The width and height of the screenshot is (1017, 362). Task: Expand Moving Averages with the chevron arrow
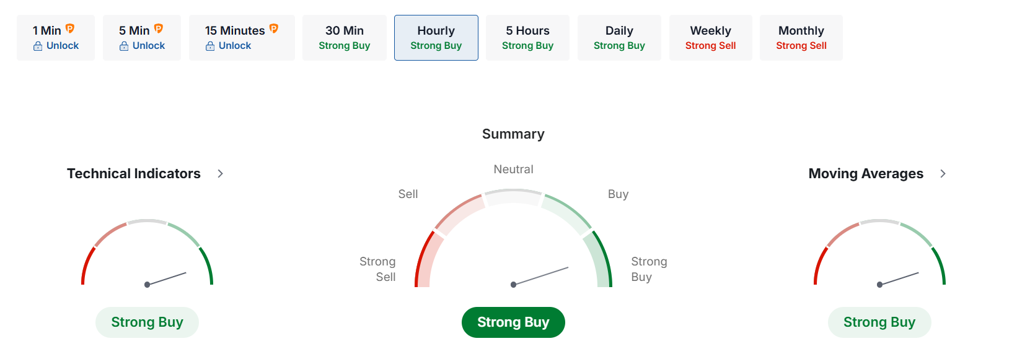(943, 174)
